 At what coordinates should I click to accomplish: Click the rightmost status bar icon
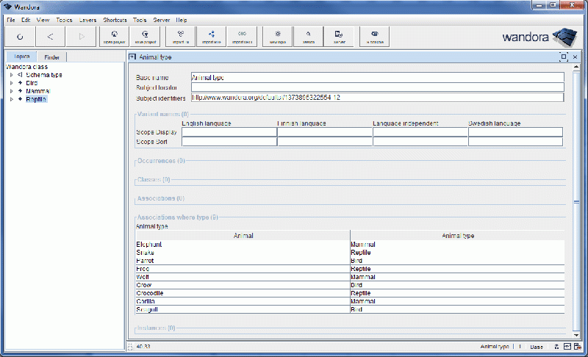(578, 347)
